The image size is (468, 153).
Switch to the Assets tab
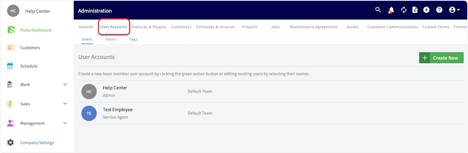[x=353, y=27]
